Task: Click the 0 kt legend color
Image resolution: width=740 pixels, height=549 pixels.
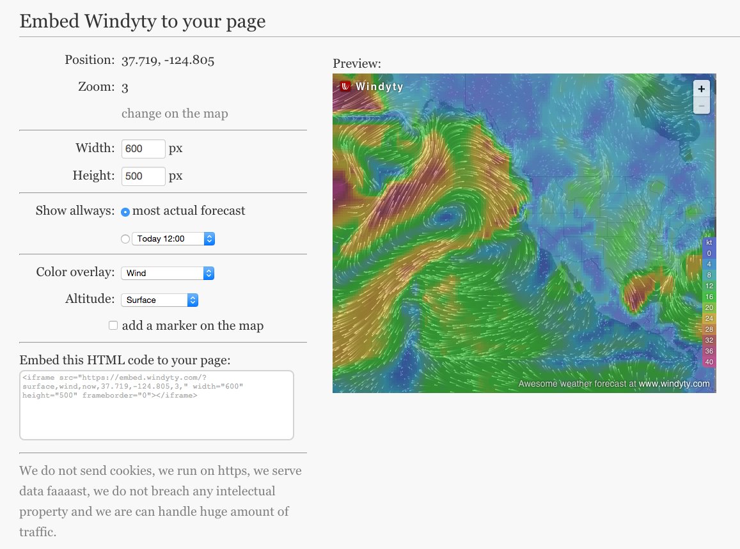Action: 709,253
